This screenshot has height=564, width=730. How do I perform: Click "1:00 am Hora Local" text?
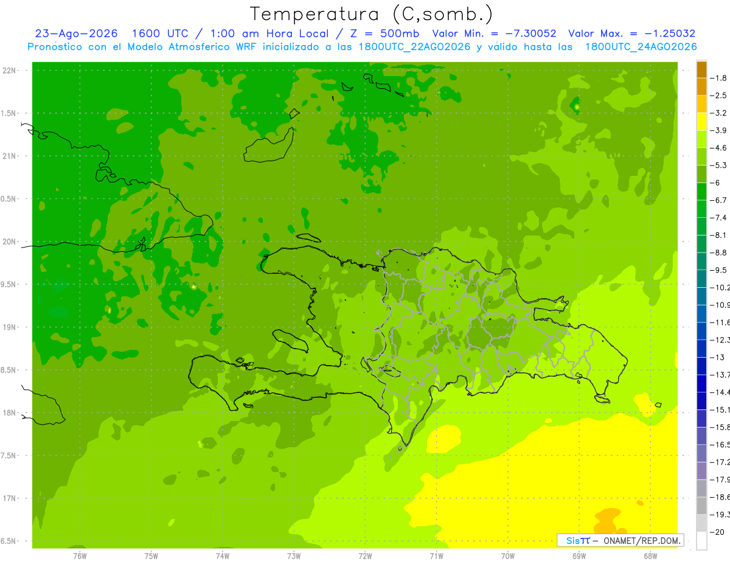[268, 33]
